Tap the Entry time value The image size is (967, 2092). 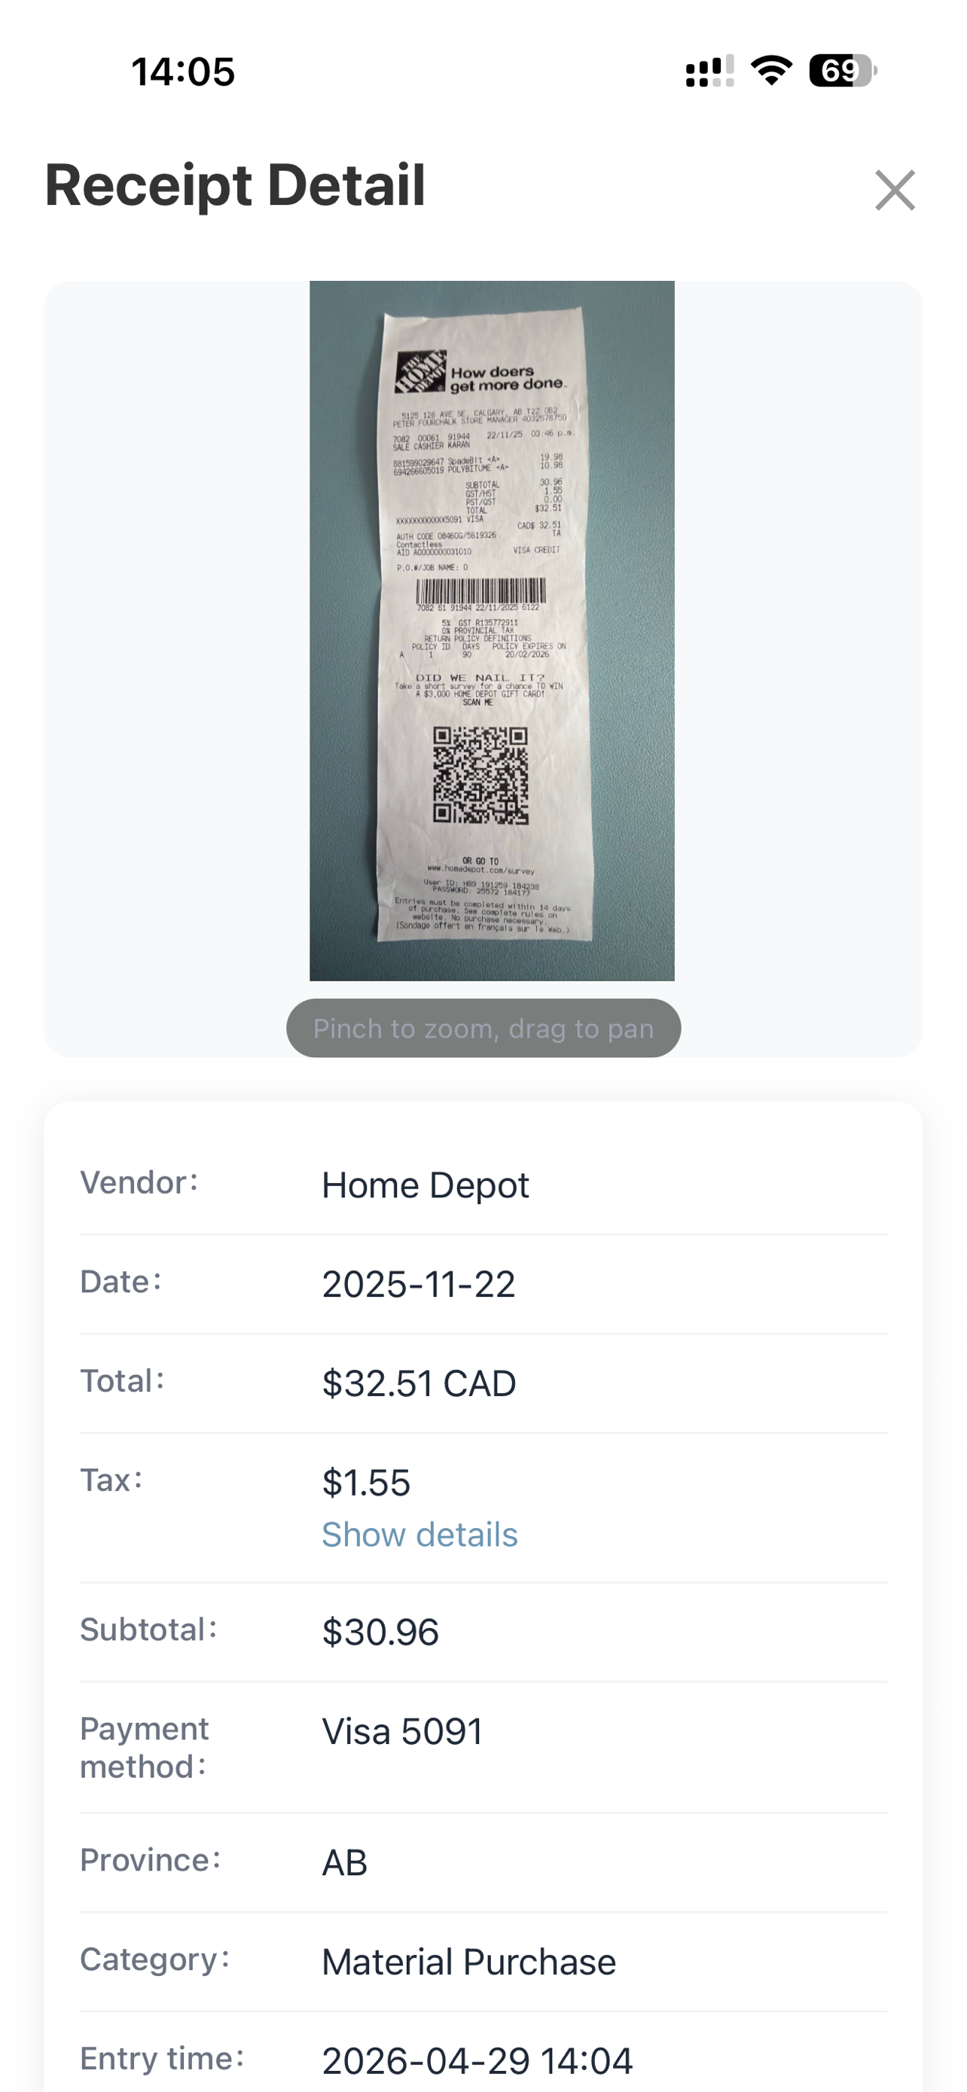(477, 2061)
